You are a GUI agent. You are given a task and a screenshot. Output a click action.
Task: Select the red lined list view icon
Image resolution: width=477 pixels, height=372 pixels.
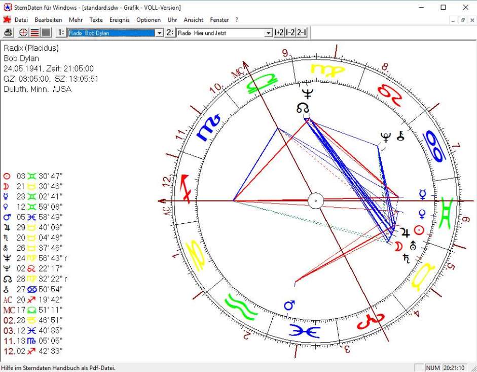click(x=34, y=32)
